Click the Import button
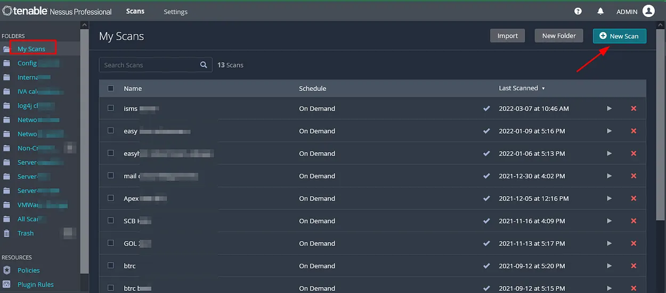This screenshot has height=293, width=666. [507, 36]
